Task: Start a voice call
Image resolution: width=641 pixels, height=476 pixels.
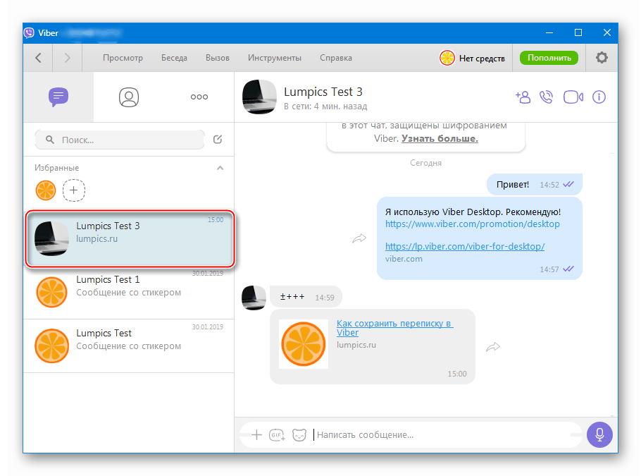Action: [x=546, y=97]
